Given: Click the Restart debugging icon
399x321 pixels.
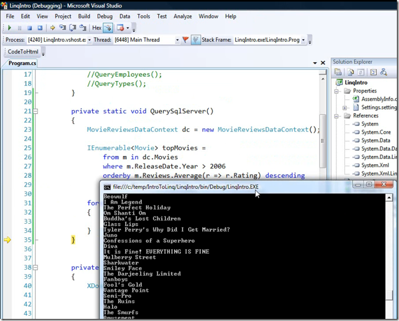Looking at the screenshot, I should (40, 28).
